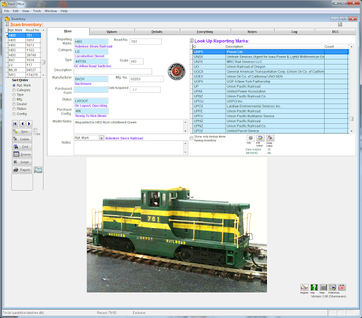Go to the first record
This screenshot has height=318, width=362.
[15, 123]
